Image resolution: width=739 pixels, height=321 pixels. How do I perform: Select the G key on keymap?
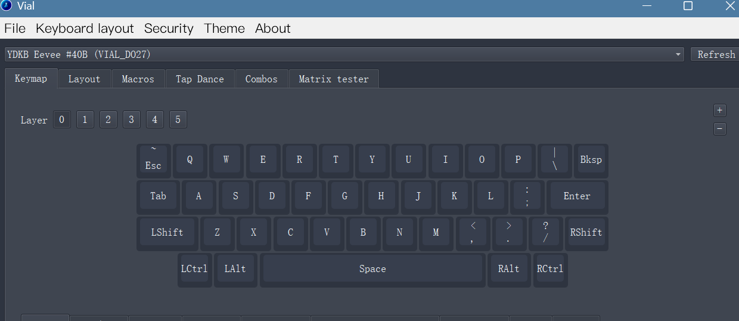(x=344, y=197)
